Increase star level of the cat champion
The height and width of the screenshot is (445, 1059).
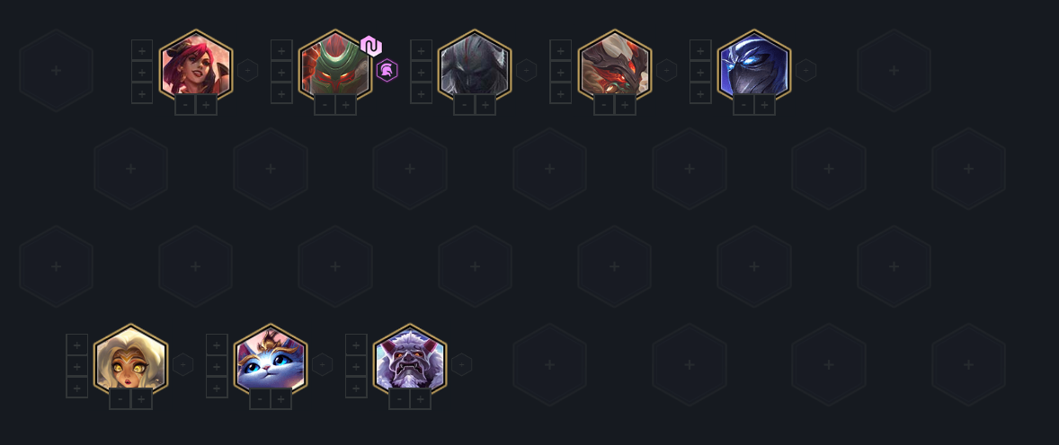tap(281, 399)
